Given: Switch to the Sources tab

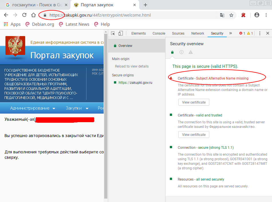Looking at the screenshot, I should (178, 33).
